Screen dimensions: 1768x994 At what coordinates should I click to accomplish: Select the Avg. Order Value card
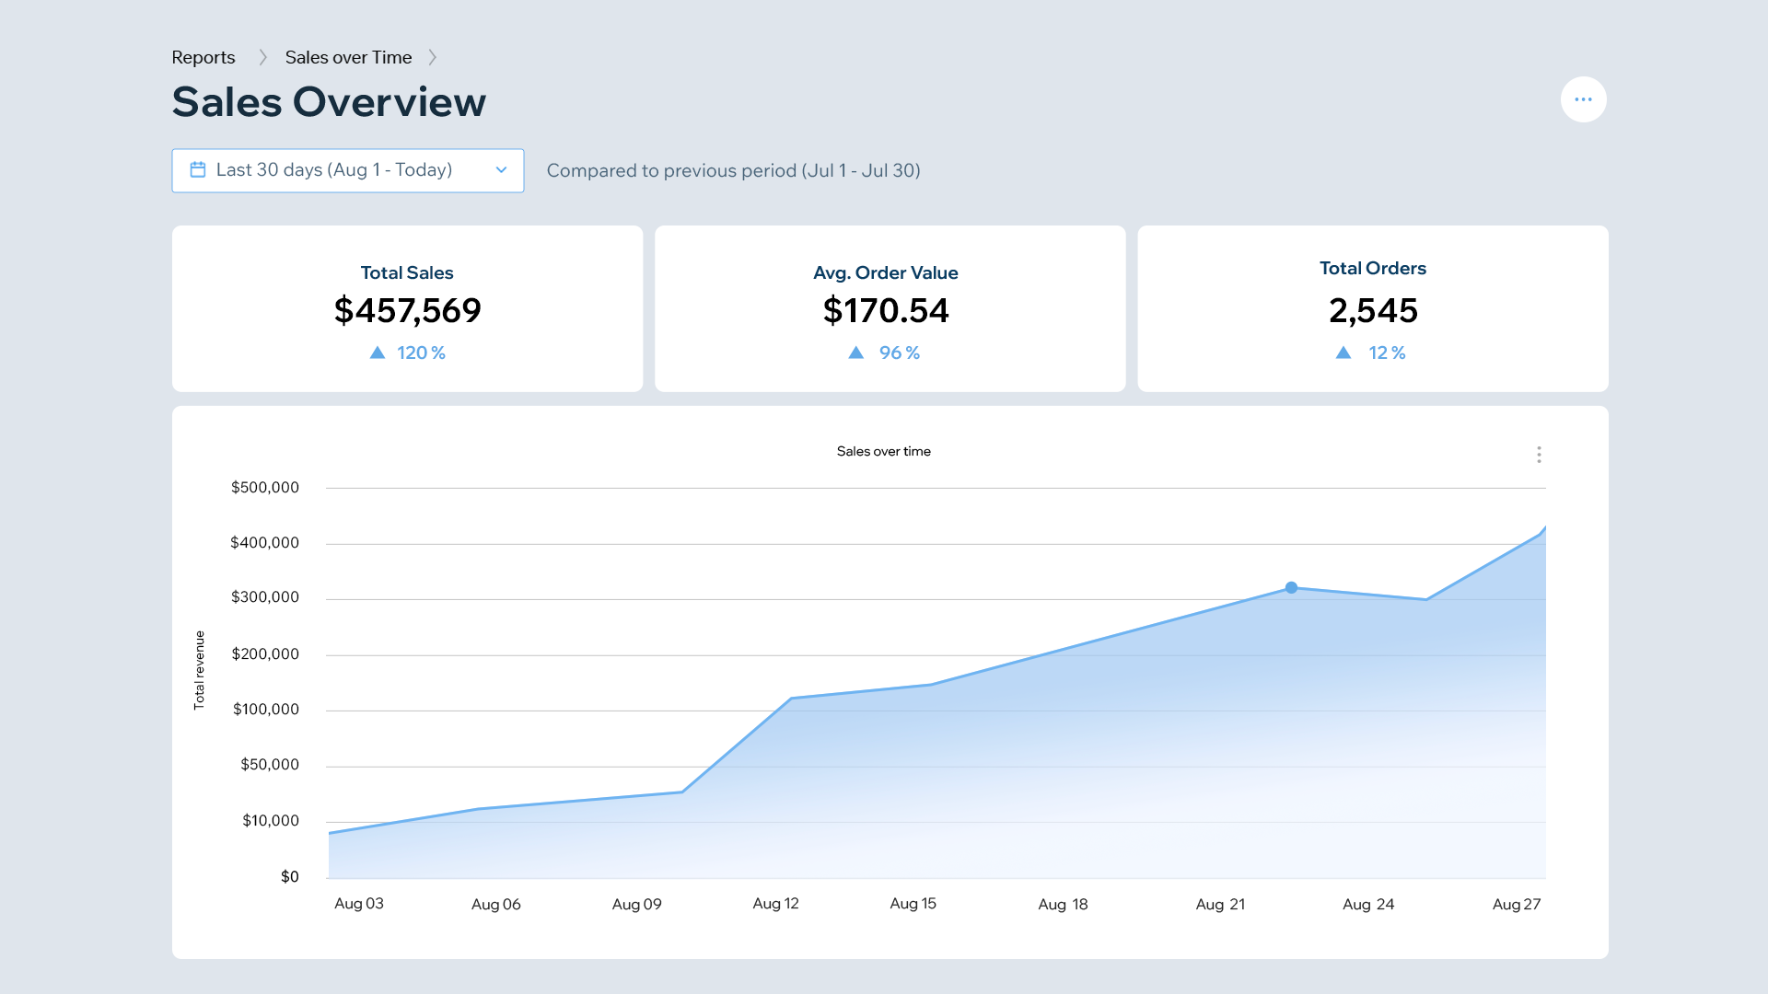(890, 309)
